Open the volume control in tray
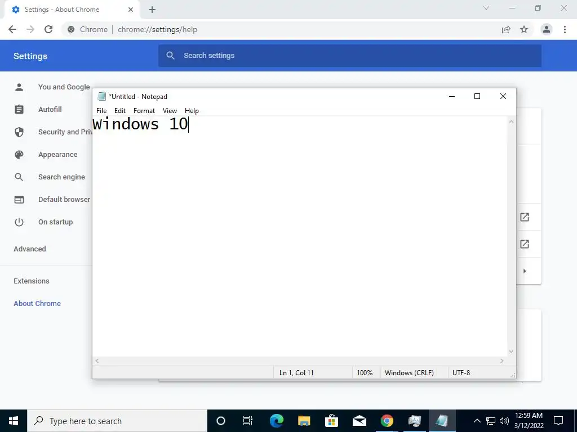Viewport: 577px width, 432px height. pyautogui.click(x=504, y=421)
